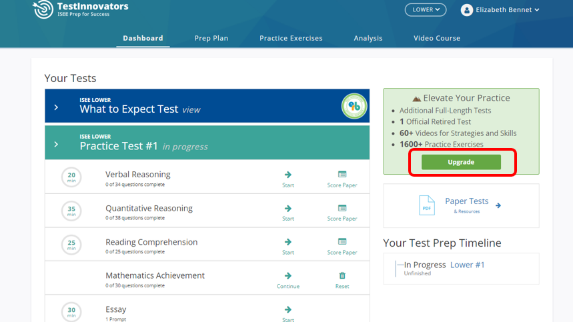573x322 pixels.
Task: Click the 'Your Test Prep Timeline' heading
Action: tap(442, 243)
